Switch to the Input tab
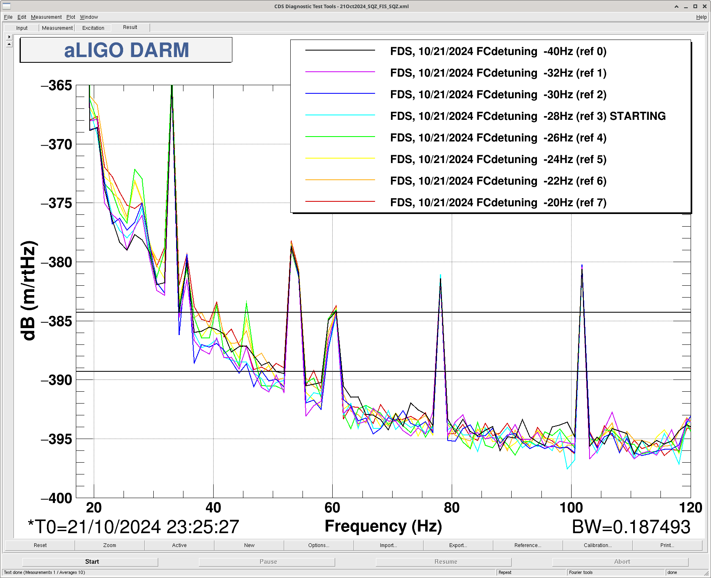The height and width of the screenshot is (578, 711). pos(22,28)
